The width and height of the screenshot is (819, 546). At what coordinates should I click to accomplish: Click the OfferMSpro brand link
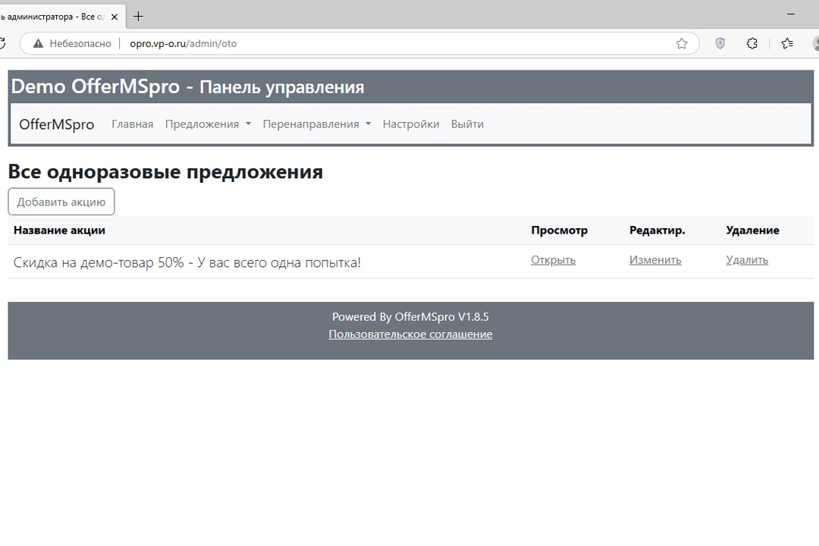pos(56,124)
